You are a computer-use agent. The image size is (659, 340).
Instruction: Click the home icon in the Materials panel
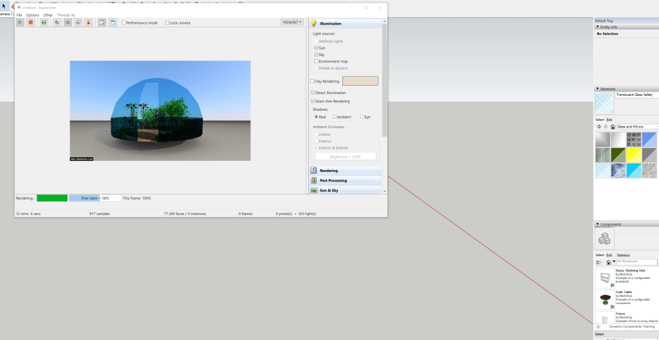[613, 126]
